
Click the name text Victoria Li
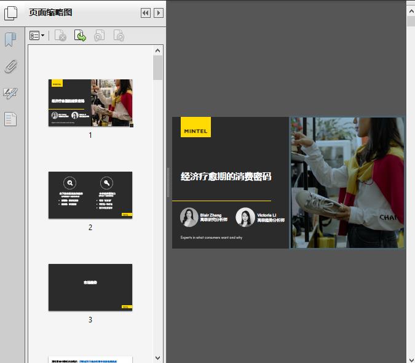click(x=267, y=215)
